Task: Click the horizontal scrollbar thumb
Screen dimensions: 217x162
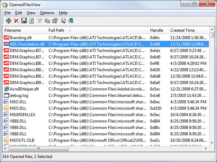Action: tap(39, 149)
